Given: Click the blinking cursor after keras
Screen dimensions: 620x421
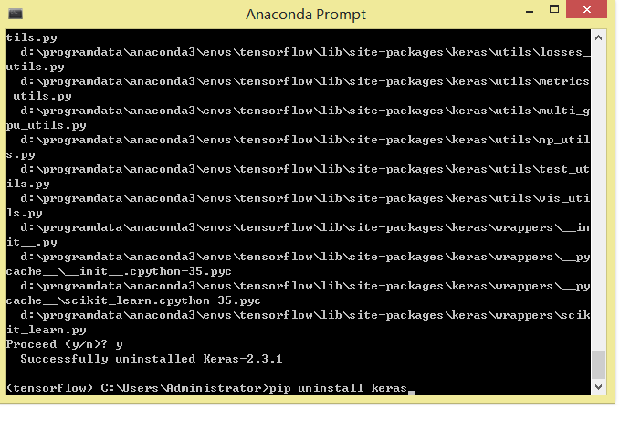Looking at the screenshot, I should point(412,392).
